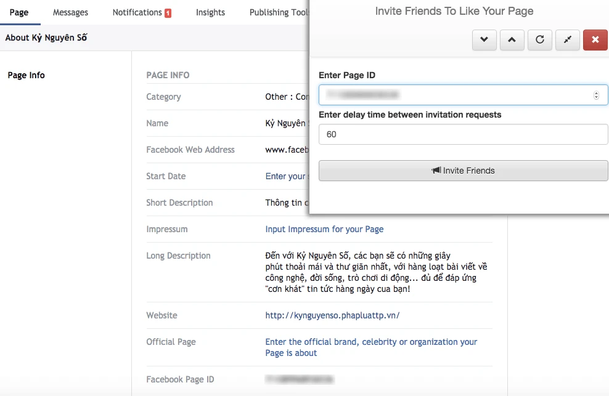Click the stepper arrows in Page ID field
This screenshot has width=609, height=396.
596,95
